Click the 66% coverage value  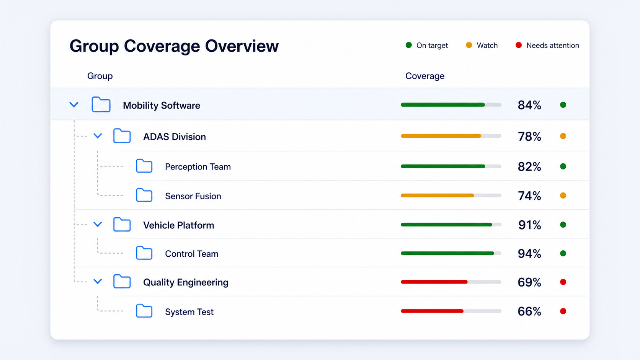(529, 311)
